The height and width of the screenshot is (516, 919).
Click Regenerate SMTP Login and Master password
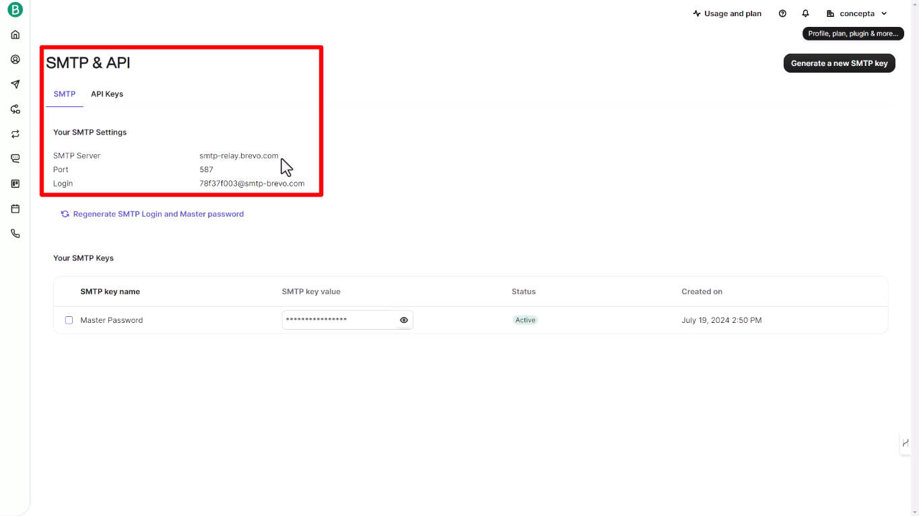(x=152, y=214)
